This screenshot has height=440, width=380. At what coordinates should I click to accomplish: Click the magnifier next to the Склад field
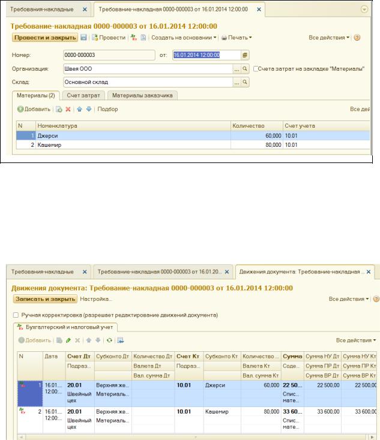(x=245, y=82)
